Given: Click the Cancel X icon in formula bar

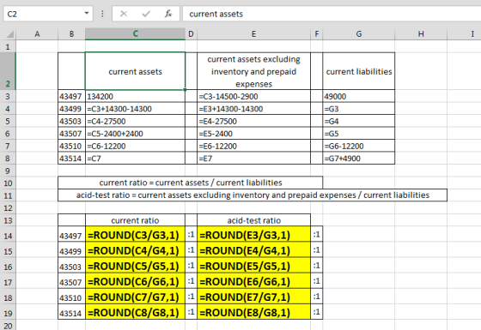Looking at the screenshot, I should pyautogui.click(x=124, y=14).
